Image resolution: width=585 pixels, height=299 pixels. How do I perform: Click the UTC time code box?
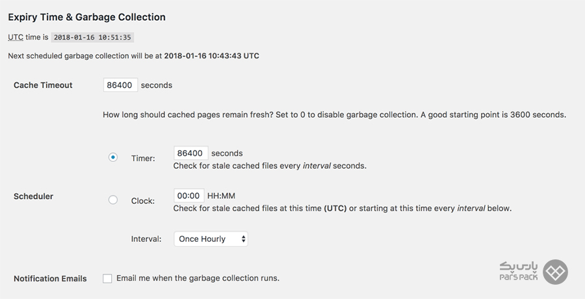click(92, 37)
